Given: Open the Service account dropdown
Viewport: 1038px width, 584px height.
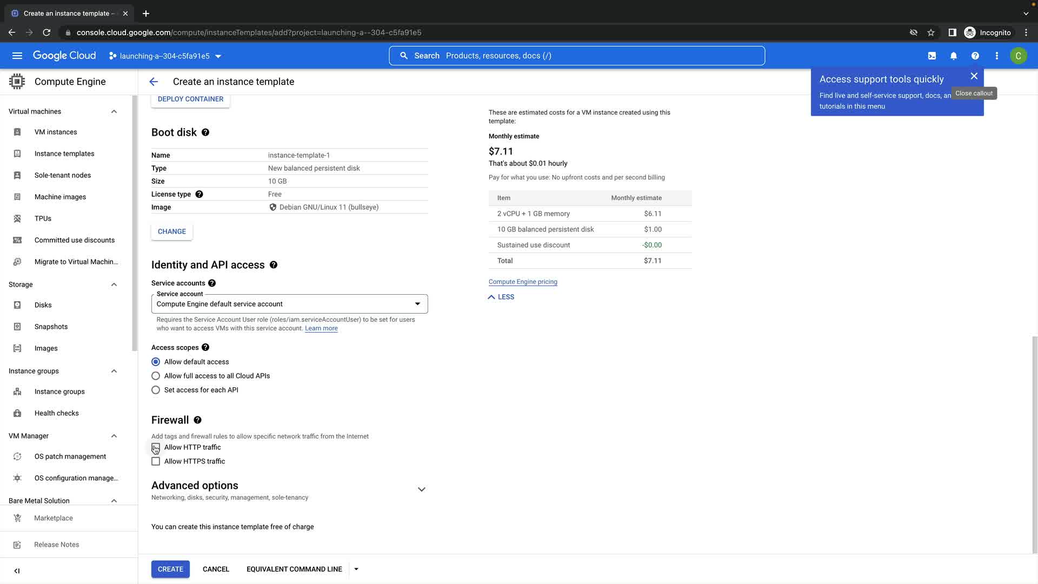Looking at the screenshot, I should click(289, 304).
